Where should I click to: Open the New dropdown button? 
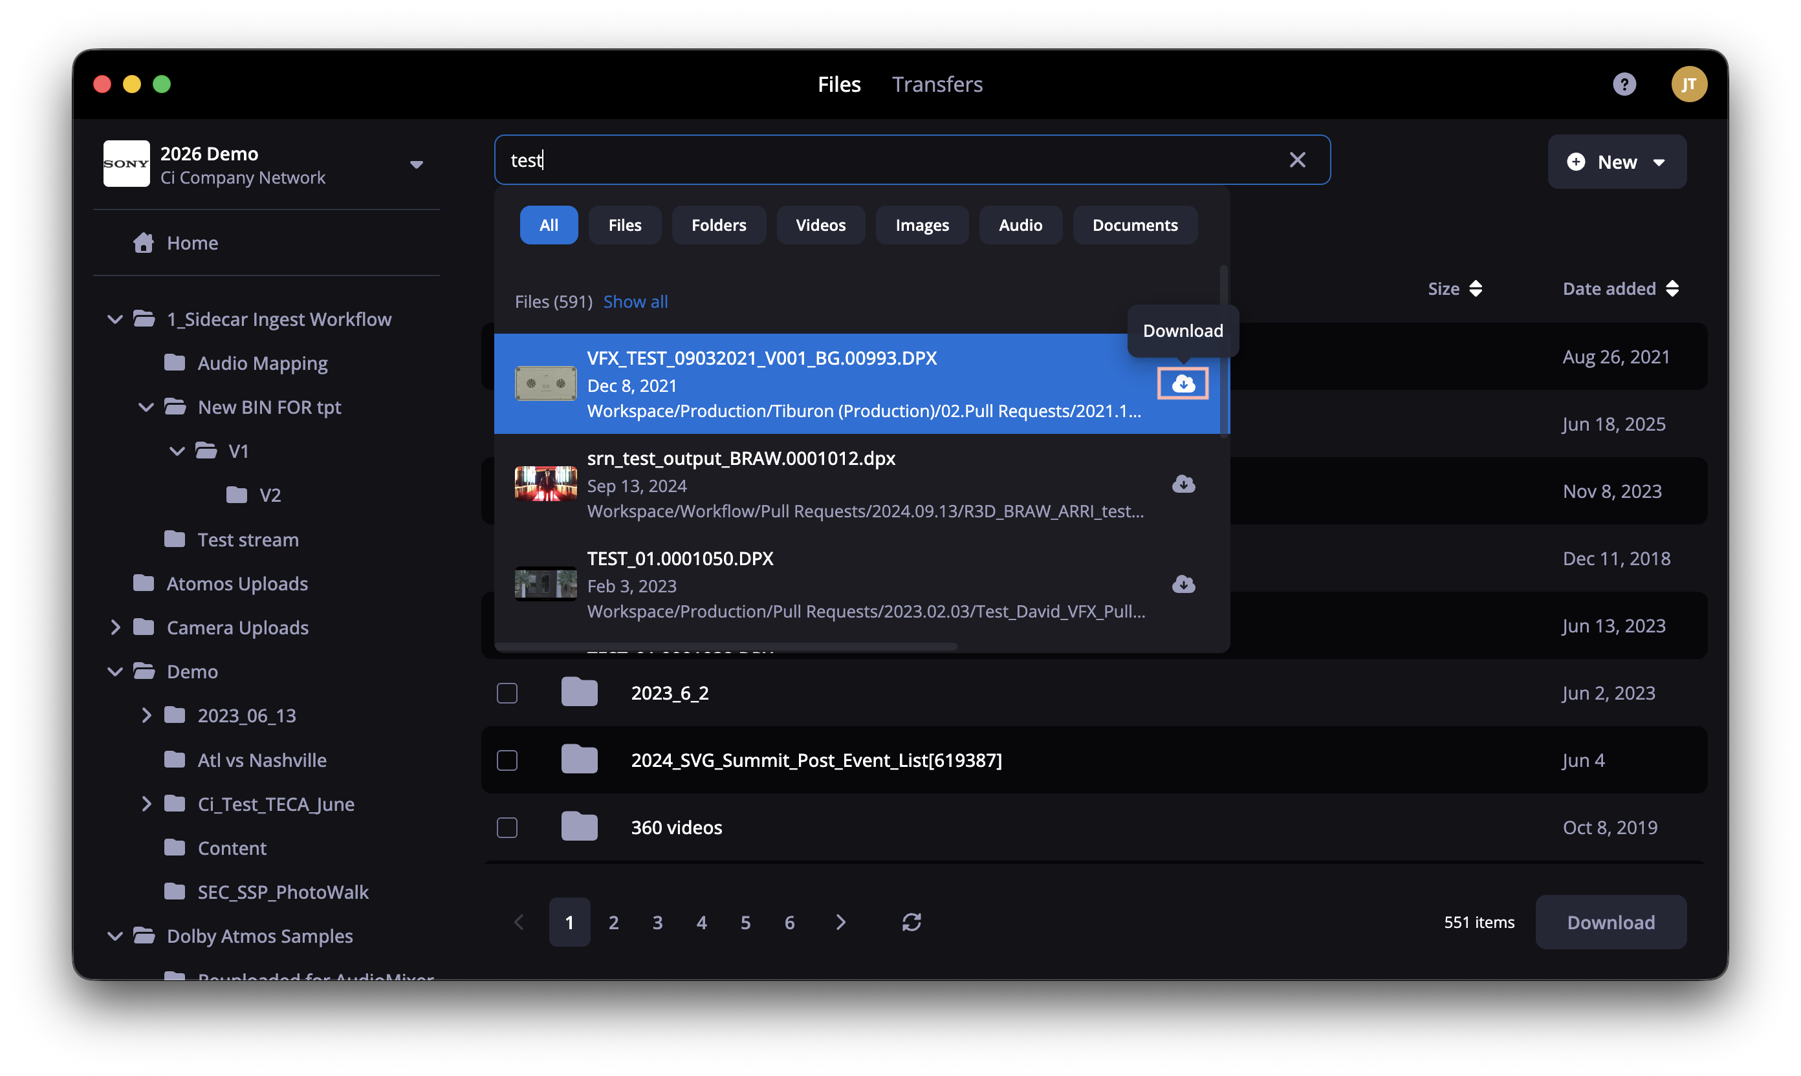click(1616, 162)
